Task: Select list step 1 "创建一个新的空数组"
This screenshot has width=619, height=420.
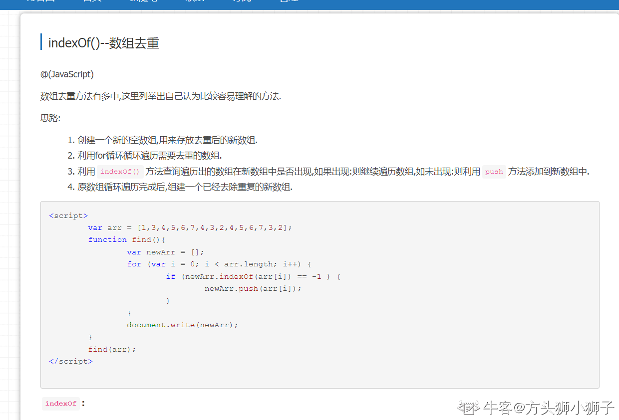Action: click(x=168, y=140)
